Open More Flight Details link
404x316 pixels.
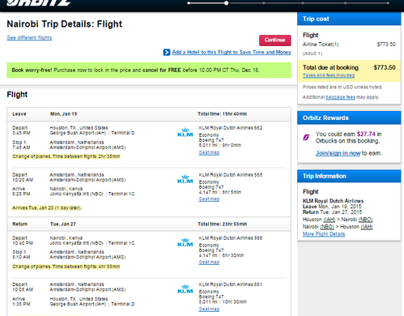click(x=324, y=234)
